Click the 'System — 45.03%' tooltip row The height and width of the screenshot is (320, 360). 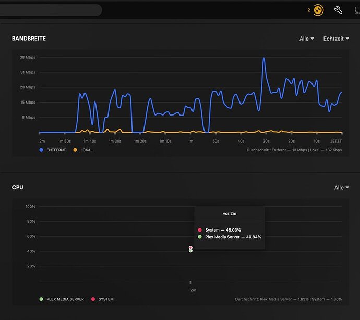point(219,230)
